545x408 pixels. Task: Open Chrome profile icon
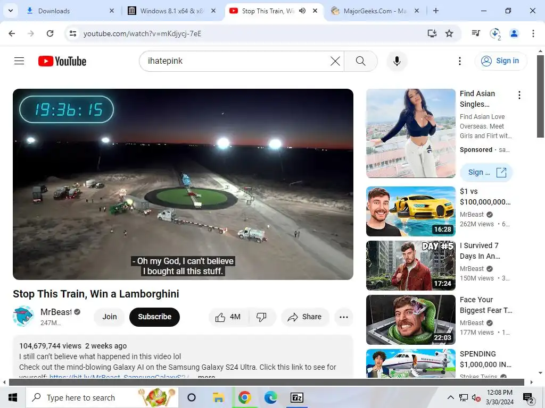point(514,33)
